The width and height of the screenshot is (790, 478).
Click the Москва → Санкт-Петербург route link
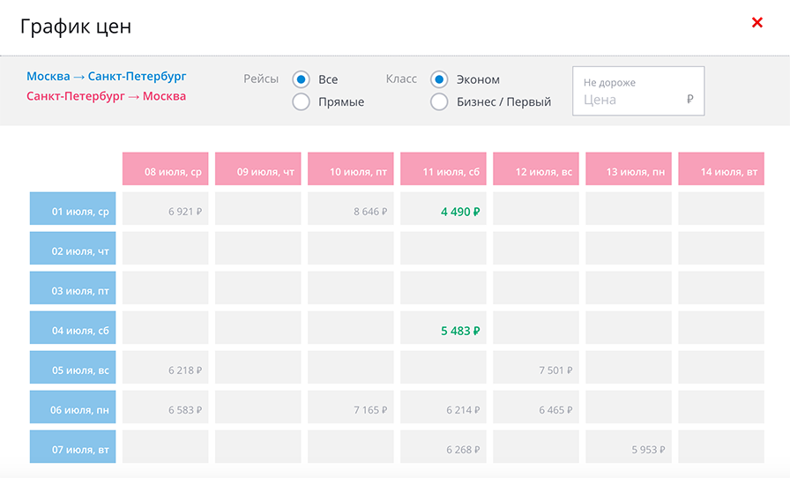[x=107, y=77]
